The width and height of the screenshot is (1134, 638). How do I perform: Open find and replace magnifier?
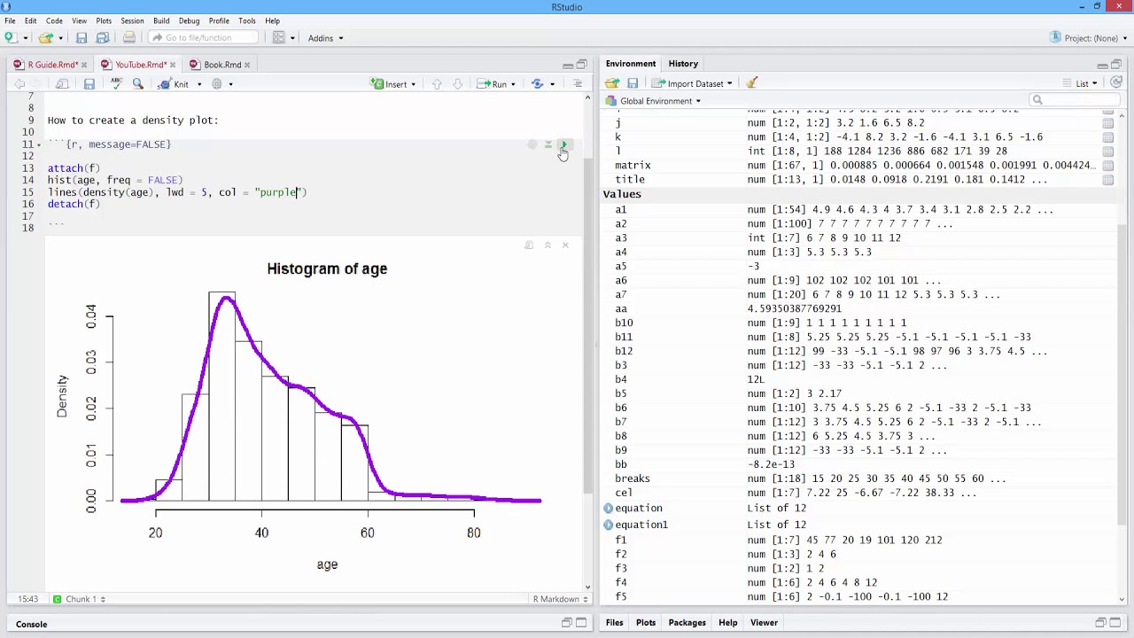click(x=137, y=83)
